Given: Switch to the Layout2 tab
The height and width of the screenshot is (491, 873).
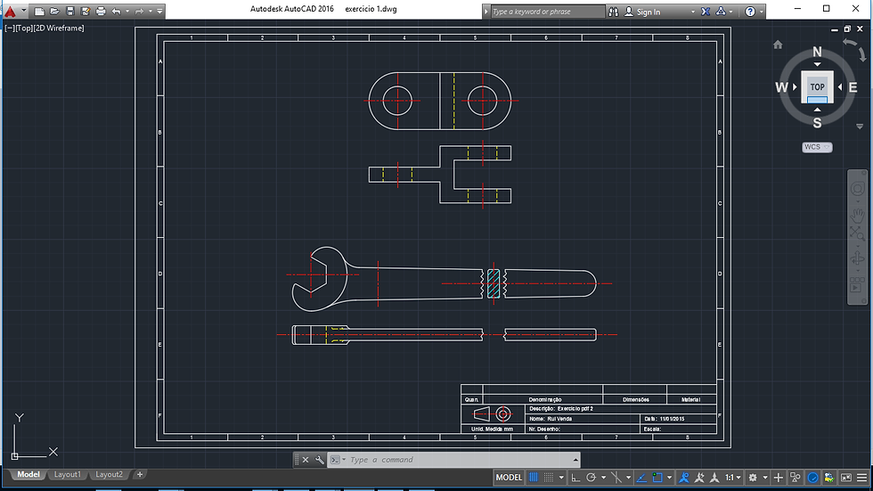Looking at the screenshot, I should coord(109,474).
